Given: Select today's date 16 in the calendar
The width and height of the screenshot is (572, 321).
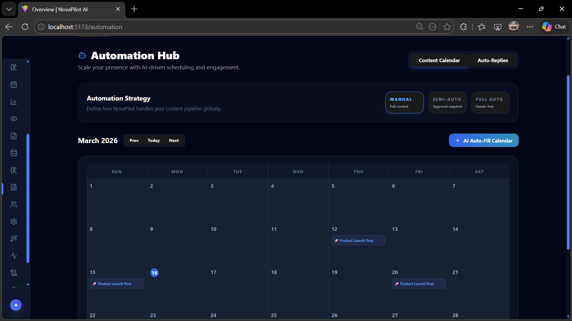Looking at the screenshot, I should (154, 273).
